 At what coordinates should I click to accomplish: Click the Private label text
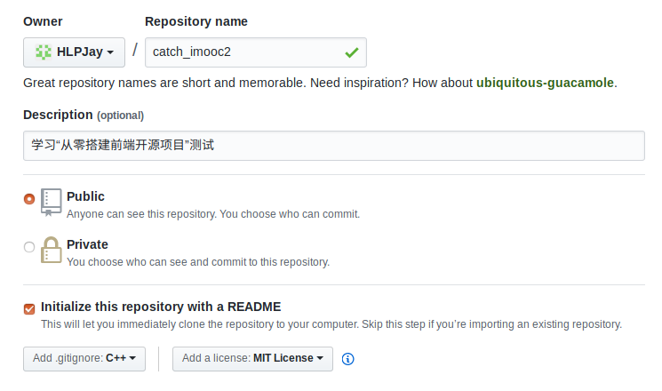(x=87, y=244)
